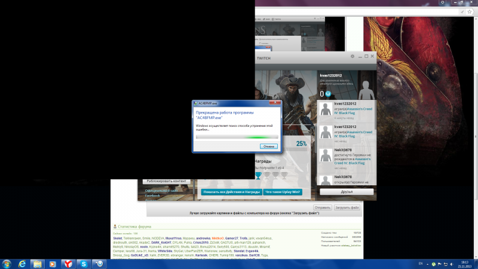Open forum user Gamer27 profile link
This screenshot has width=478, height=269.
[x=231, y=238]
